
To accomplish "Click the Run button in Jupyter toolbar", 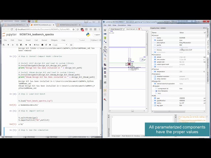I will coord(37,45).
